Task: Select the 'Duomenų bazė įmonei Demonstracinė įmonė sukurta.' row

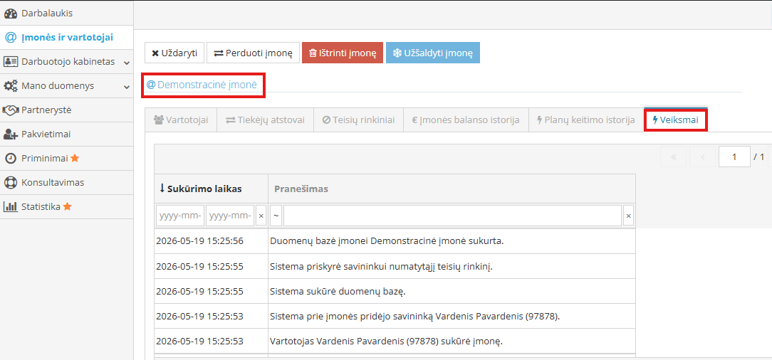Action: click(395, 241)
